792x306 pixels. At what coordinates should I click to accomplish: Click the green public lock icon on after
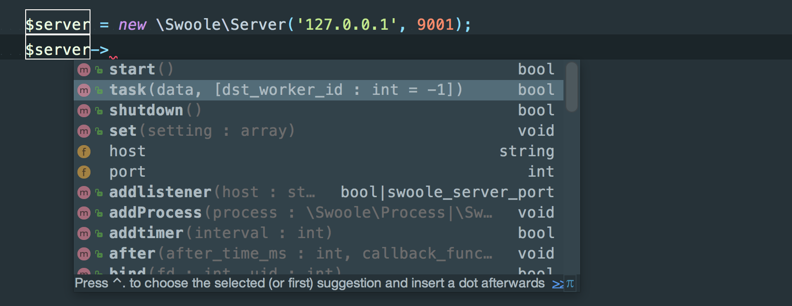tap(99, 254)
